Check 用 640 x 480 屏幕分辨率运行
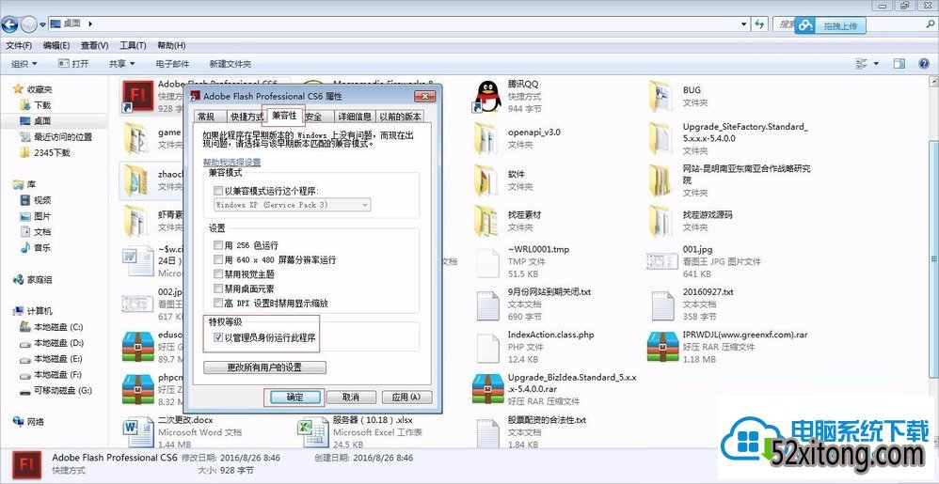939x484 pixels. (x=218, y=259)
